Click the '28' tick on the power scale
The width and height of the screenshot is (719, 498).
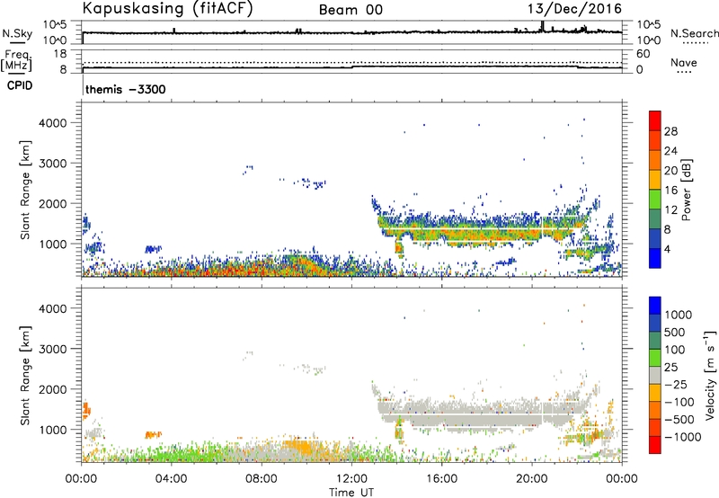670,131
